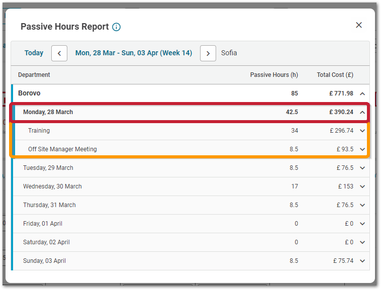Viewport: 381px width, 290px height.
Task: Collapse the Borovo department row
Action: pyautogui.click(x=362, y=93)
